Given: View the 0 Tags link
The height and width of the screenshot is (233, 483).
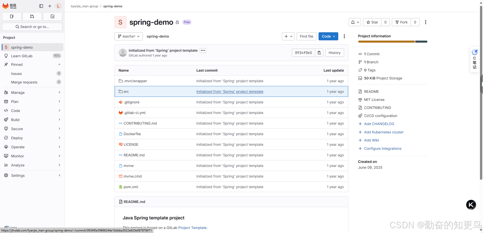Looking at the screenshot, I should click(x=367, y=70).
